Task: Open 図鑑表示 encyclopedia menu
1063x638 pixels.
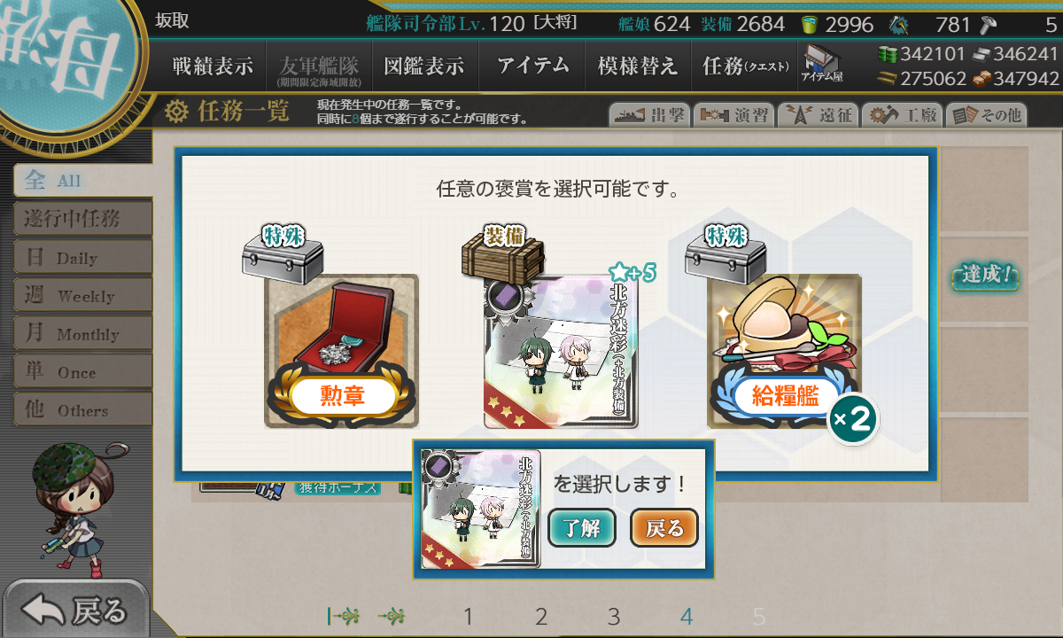Action: [x=424, y=66]
